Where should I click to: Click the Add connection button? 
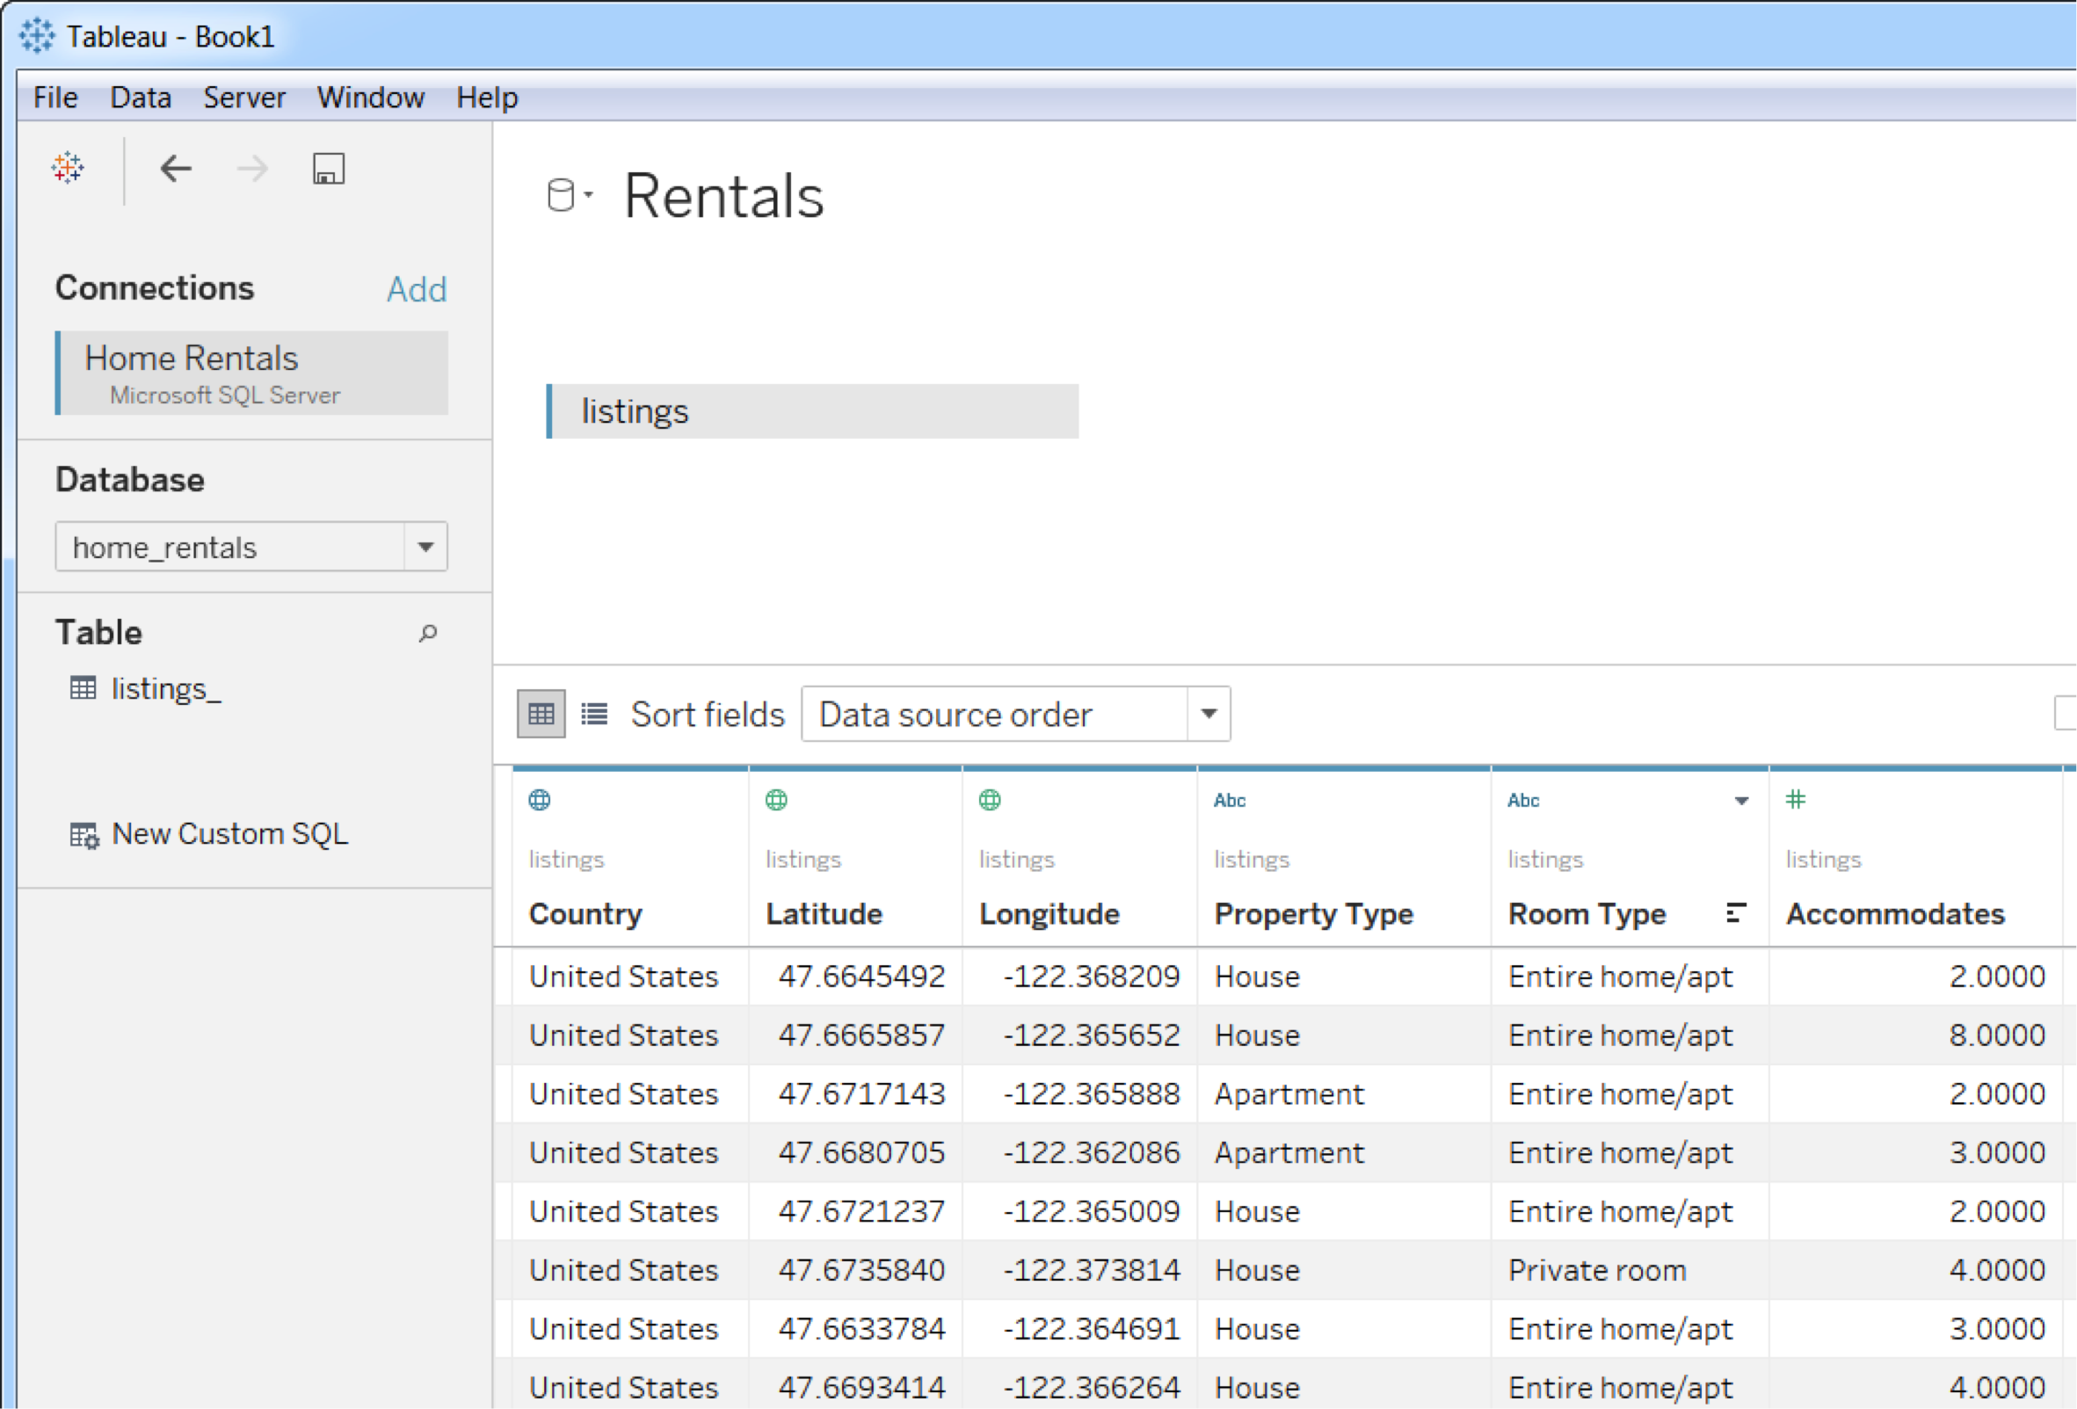click(x=415, y=287)
